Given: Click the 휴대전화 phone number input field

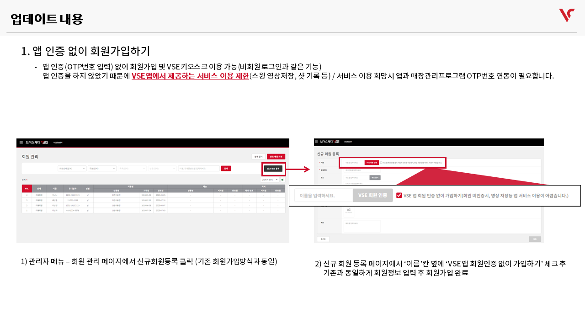Looking at the screenshot, I should click(x=362, y=170).
